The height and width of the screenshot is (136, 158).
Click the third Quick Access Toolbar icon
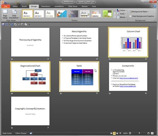[x=12, y=24]
